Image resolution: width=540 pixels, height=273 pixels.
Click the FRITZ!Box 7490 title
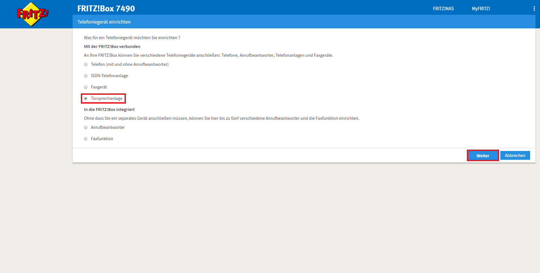coord(106,9)
